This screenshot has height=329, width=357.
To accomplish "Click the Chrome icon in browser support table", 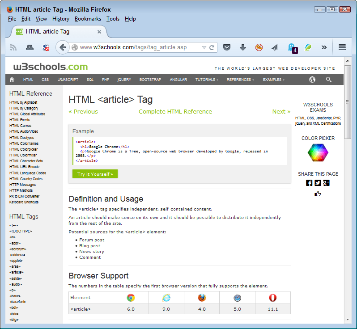I will 131,297.
